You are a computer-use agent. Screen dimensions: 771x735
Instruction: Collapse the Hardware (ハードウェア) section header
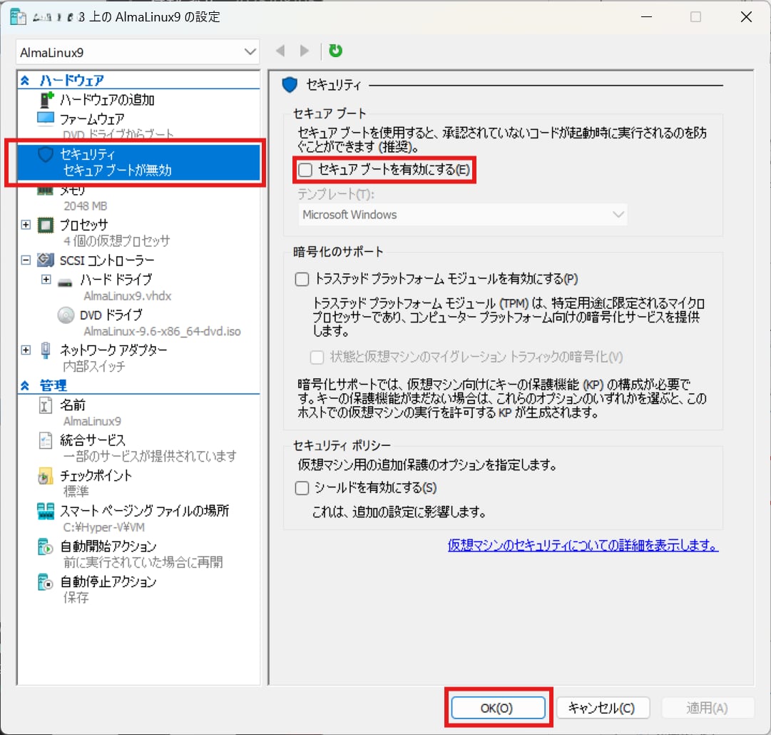click(26, 81)
